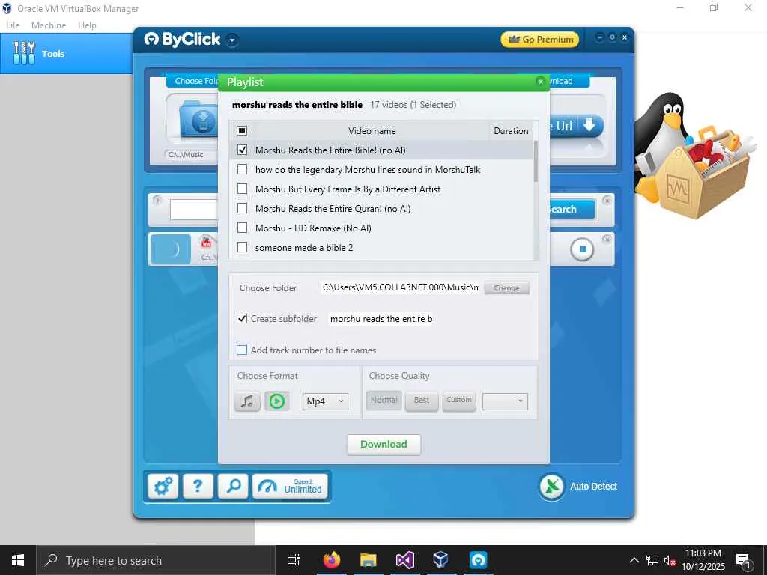This screenshot has height=575, width=767.
Task: Click the Windows taskbar search box
Action: [x=156, y=560]
